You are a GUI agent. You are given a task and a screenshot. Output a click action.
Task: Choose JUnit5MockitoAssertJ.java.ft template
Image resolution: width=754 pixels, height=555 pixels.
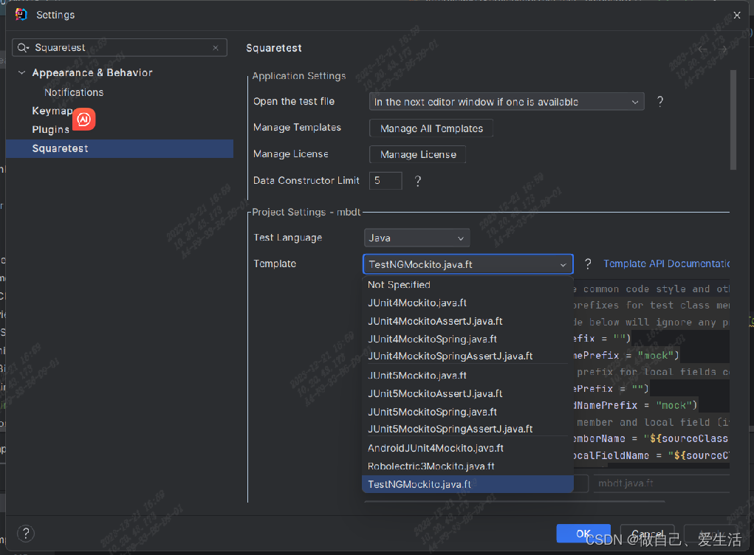(x=467, y=393)
